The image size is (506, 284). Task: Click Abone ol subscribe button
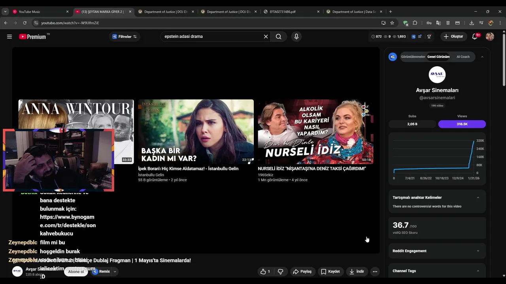pyautogui.click(x=76, y=271)
